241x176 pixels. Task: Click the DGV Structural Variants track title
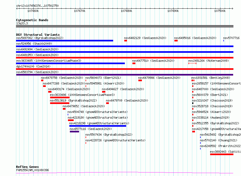click(38, 35)
